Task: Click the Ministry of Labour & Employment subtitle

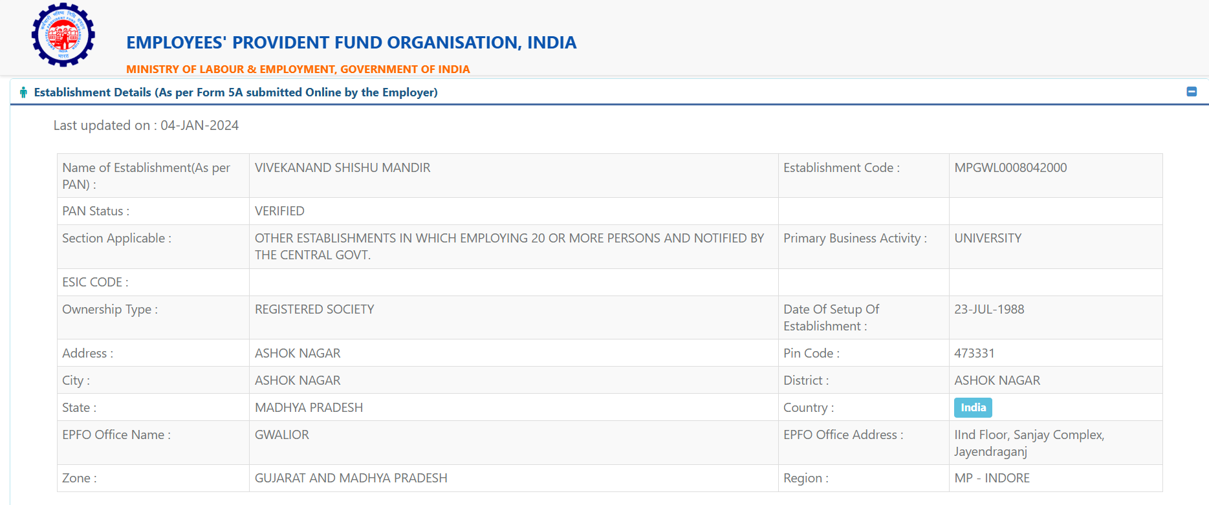Action: click(x=298, y=69)
